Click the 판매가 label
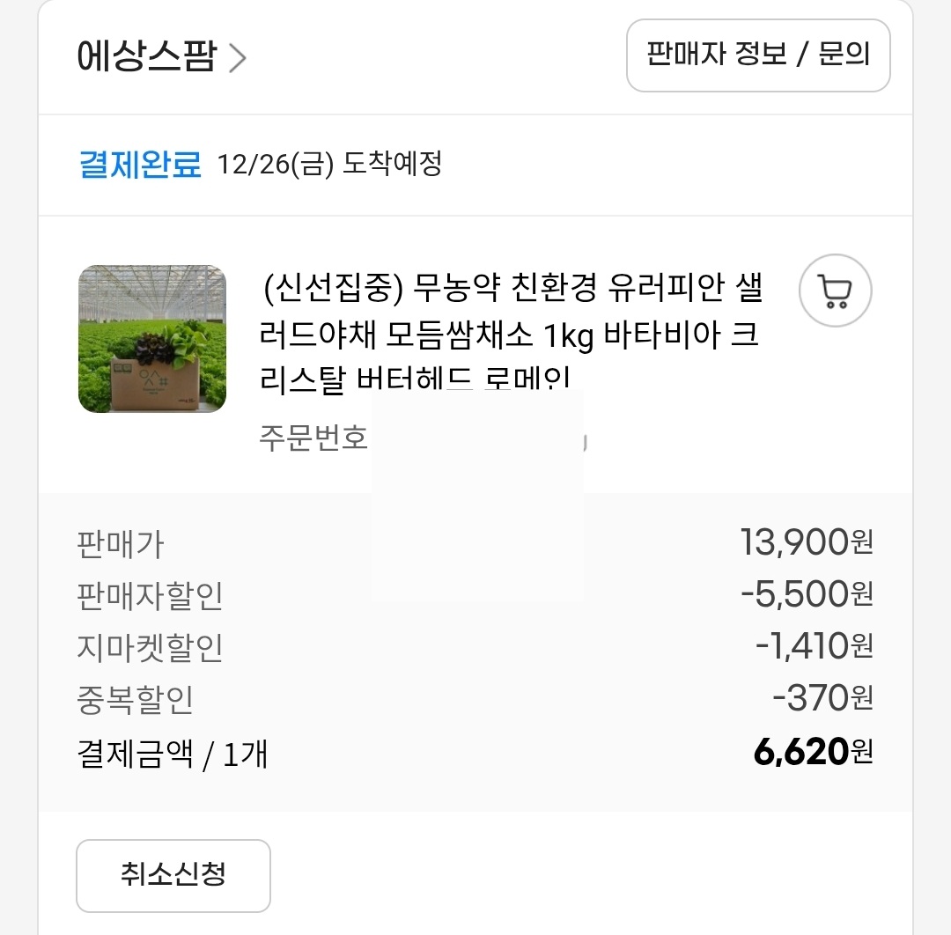 tap(121, 545)
